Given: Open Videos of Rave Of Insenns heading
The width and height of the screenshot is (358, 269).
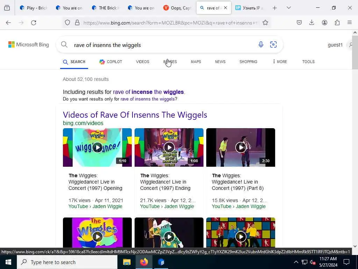Looking at the screenshot, I should point(135,115).
